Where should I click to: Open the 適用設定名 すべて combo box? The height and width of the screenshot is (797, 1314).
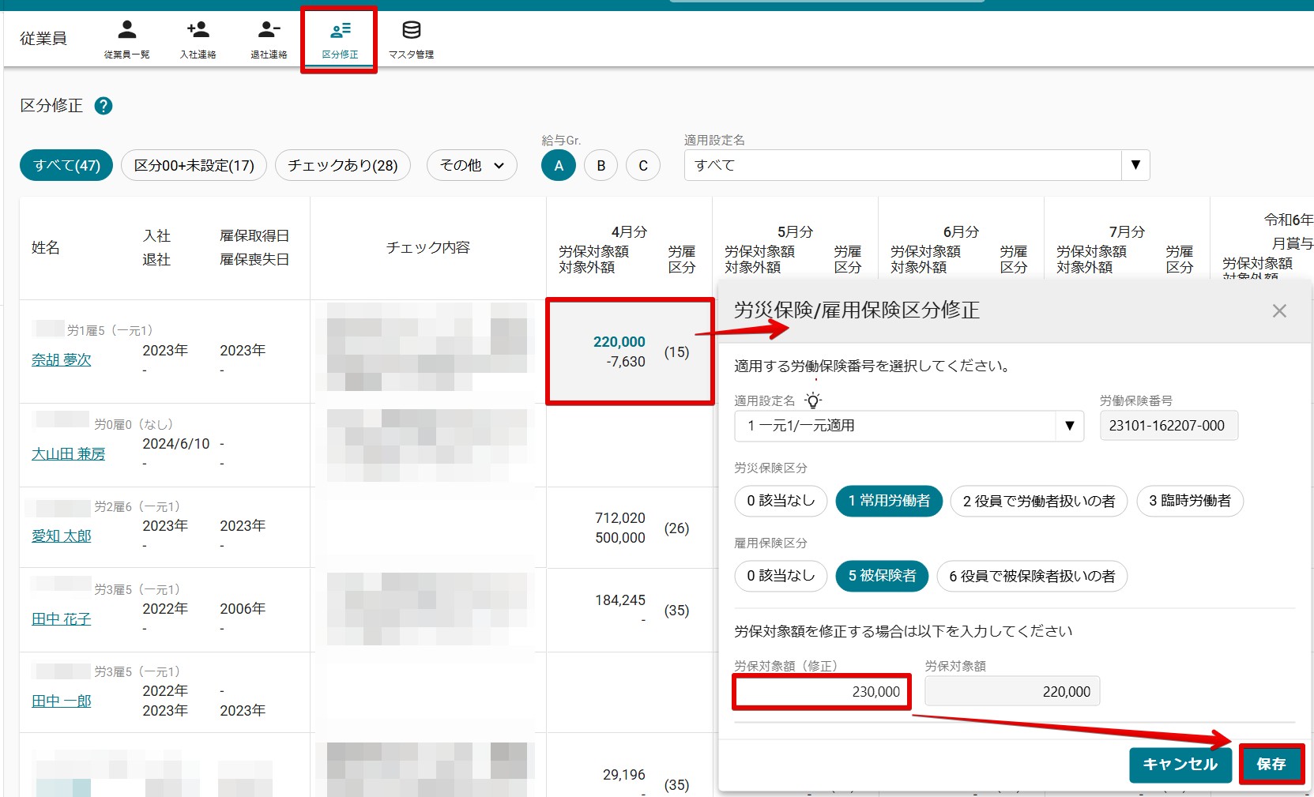click(x=917, y=165)
